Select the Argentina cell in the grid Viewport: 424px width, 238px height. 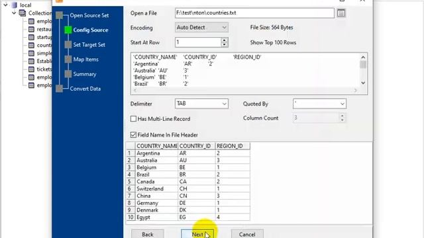pyautogui.click(x=156, y=153)
